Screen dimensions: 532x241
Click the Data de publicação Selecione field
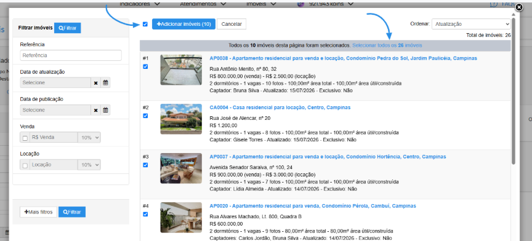pos(55,110)
